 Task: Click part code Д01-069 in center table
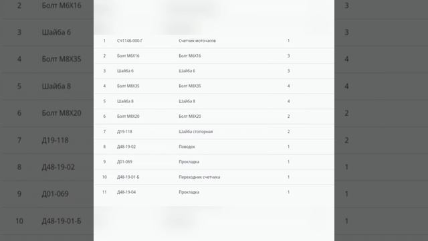coord(124,162)
